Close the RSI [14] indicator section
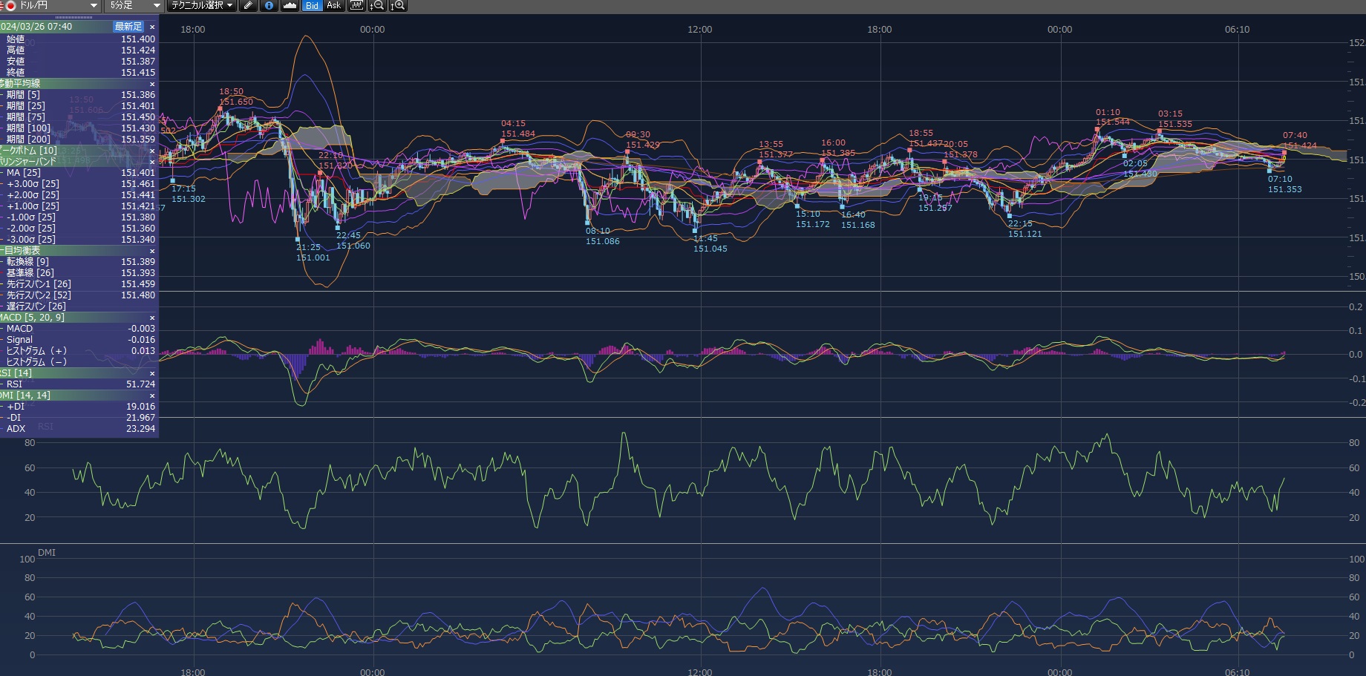Screen dimensions: 1366x676 (x=152, y=373)
